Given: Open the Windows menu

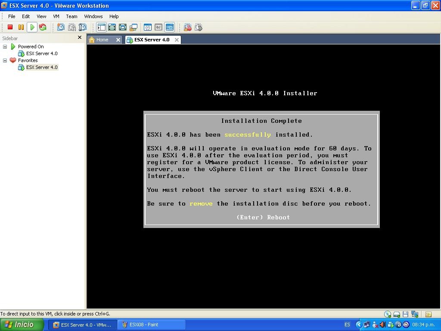Looking at the screenshot, I should [x=93, y=16].
